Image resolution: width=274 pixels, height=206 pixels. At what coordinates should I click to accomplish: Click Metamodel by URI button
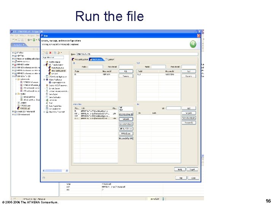[x=126, y=138]
